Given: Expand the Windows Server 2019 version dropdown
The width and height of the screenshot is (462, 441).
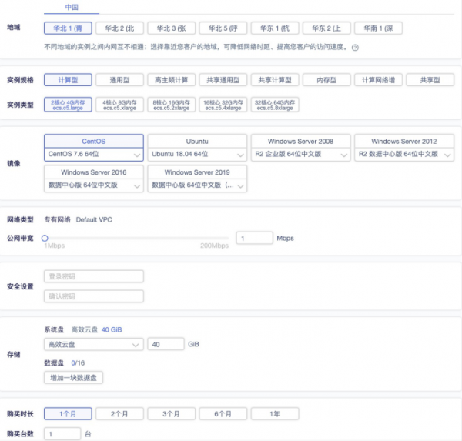Looking at the screenshot, I should [x=197, y=185].
